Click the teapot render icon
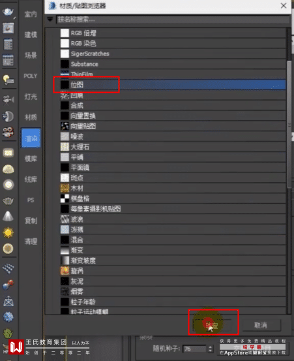Viewport: 294px width, 361px height. (8, 12)
